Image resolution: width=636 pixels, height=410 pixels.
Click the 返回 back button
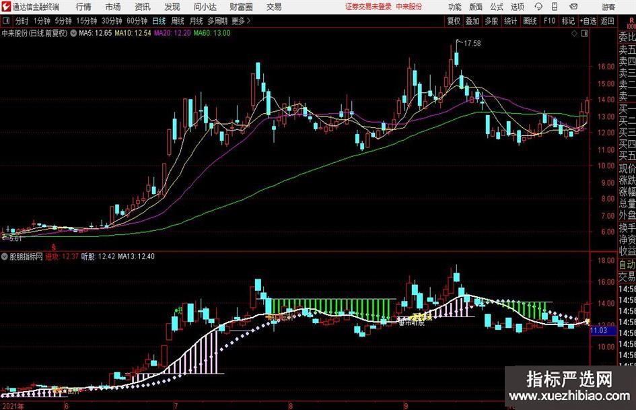[607, 21]
